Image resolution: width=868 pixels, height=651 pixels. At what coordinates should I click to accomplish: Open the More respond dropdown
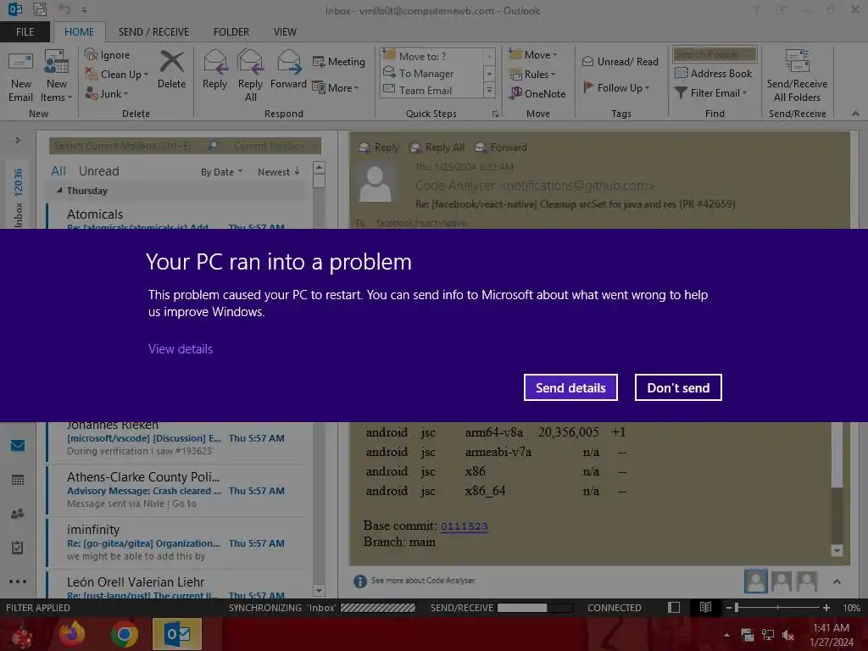tap(336, 87)
